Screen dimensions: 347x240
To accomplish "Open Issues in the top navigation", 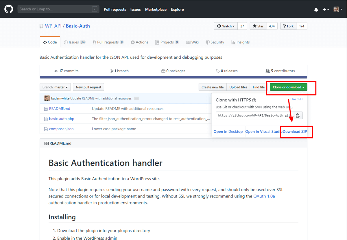I will click(135, 10).
